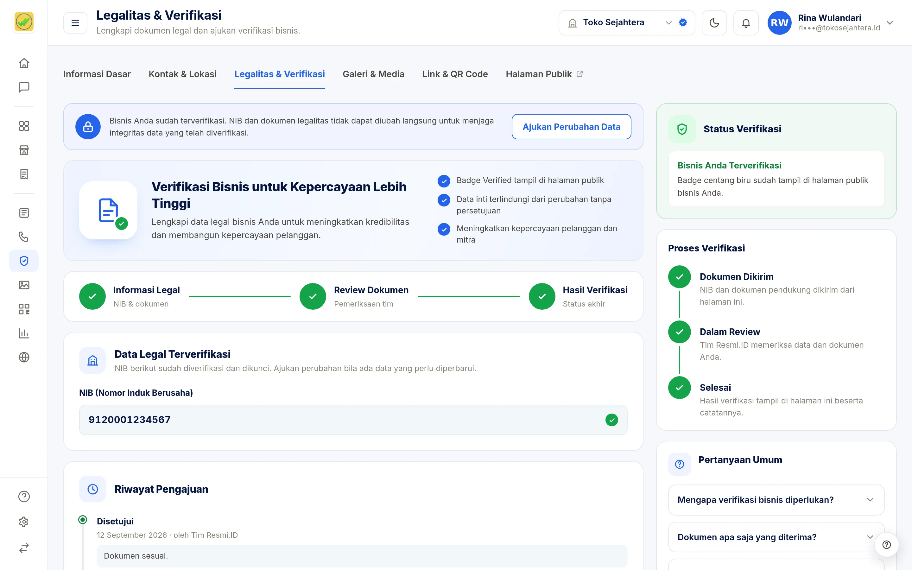Open the storefront icon in sidebar
Screen dimensions: 912x570
click(x=24, y=150)
